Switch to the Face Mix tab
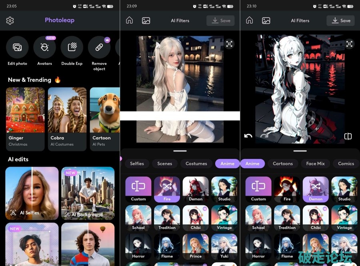 click(315, 163)
